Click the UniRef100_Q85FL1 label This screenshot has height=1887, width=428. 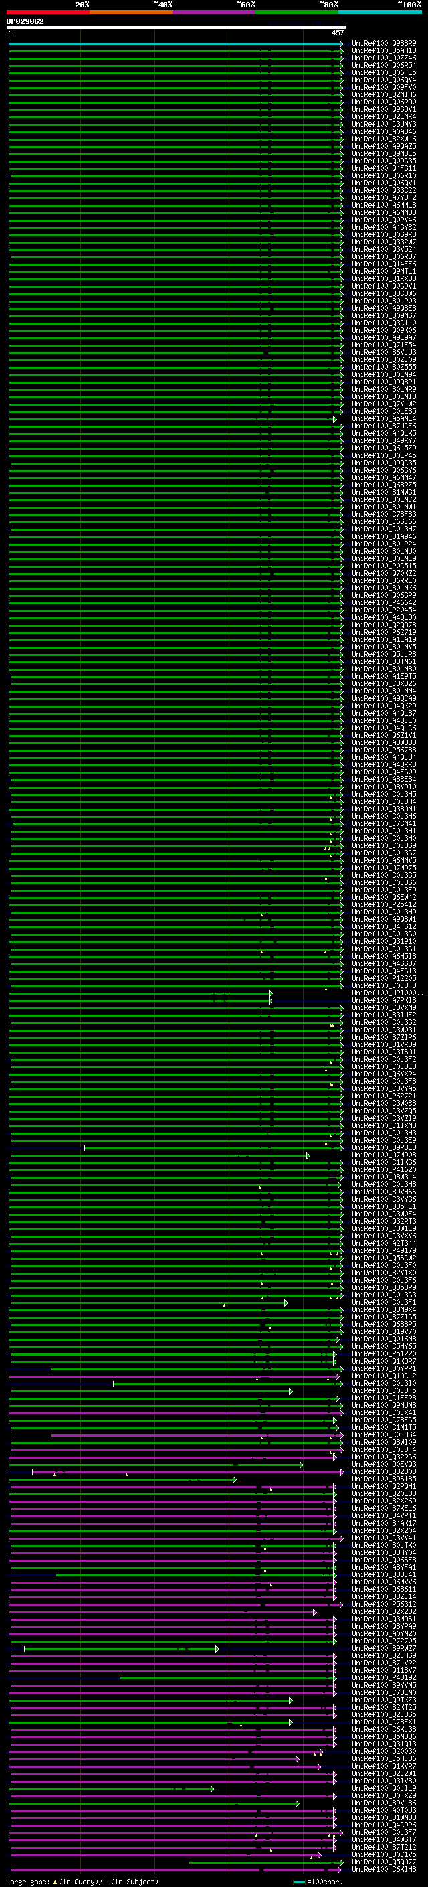[x=384, y=1206]
